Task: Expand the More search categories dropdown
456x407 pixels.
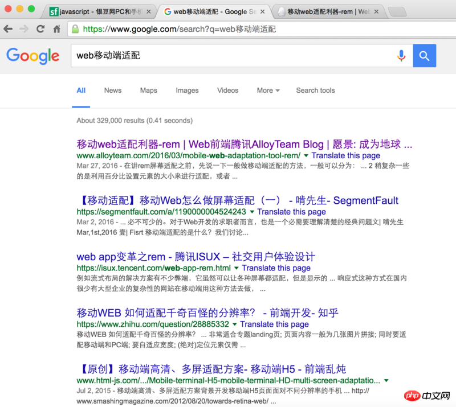Action: click(268, 91)
